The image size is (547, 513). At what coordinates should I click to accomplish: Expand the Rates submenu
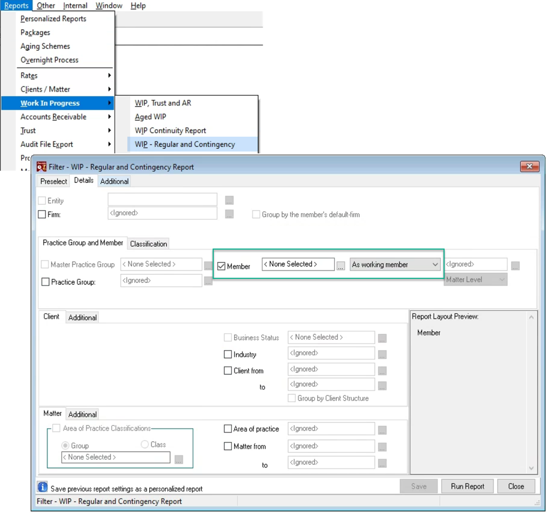point(65,75)
